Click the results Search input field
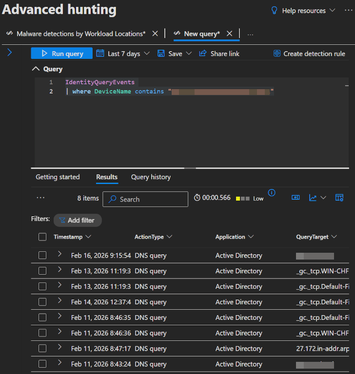Viewport: 355px width, 374px height. point(146,199)
